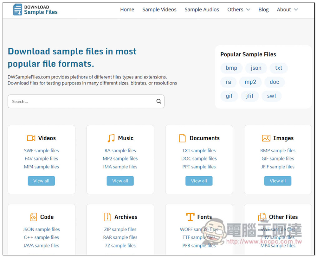The height and width of the screenshot is (258, 317).
Task: Select the bmp popular tag
Action: (x=231, y=68)
